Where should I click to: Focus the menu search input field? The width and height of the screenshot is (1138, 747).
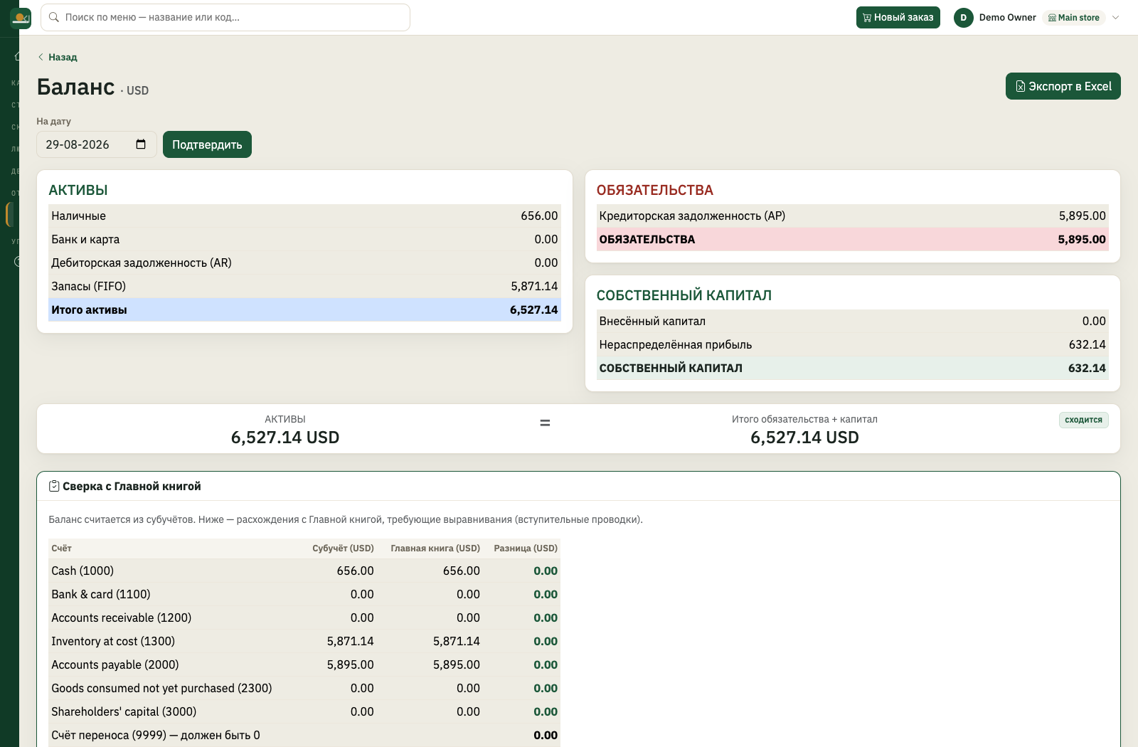[x=225, y=17]
